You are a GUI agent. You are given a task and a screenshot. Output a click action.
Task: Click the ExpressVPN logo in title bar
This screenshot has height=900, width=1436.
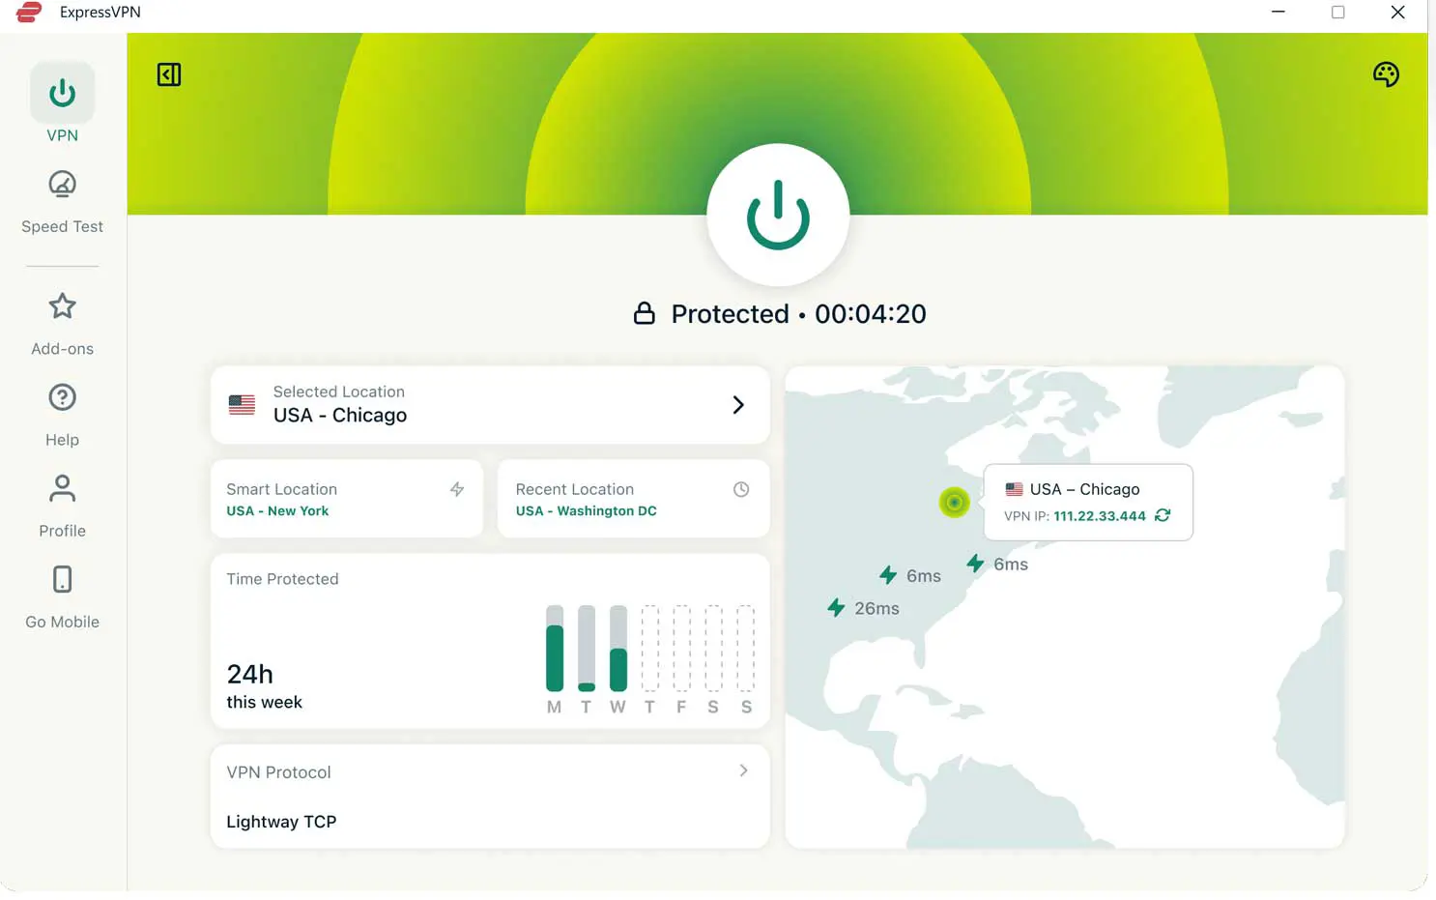29,13
